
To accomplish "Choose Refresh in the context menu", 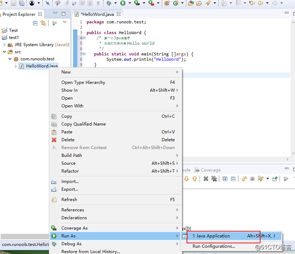I will (116, 200).
